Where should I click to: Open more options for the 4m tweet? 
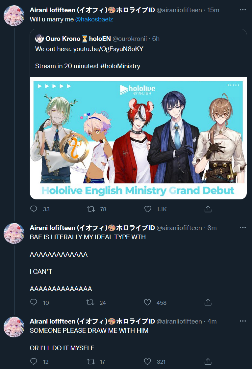[243, 321]
